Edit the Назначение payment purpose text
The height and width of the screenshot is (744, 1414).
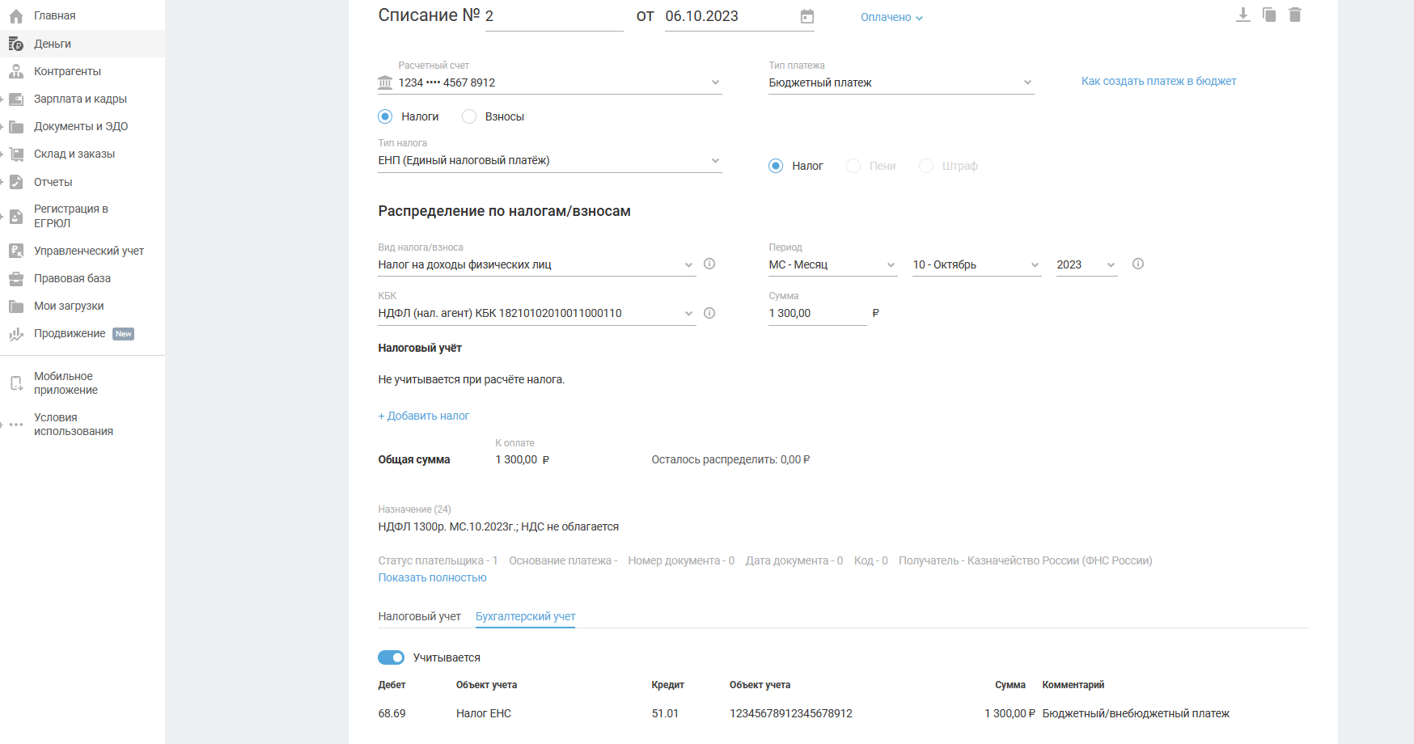pos(498,526)
